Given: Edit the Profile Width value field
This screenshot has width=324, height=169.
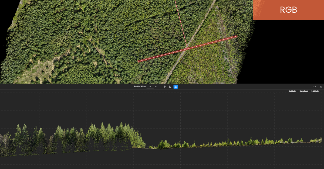Looking at the screenshot, I should 150,87.
